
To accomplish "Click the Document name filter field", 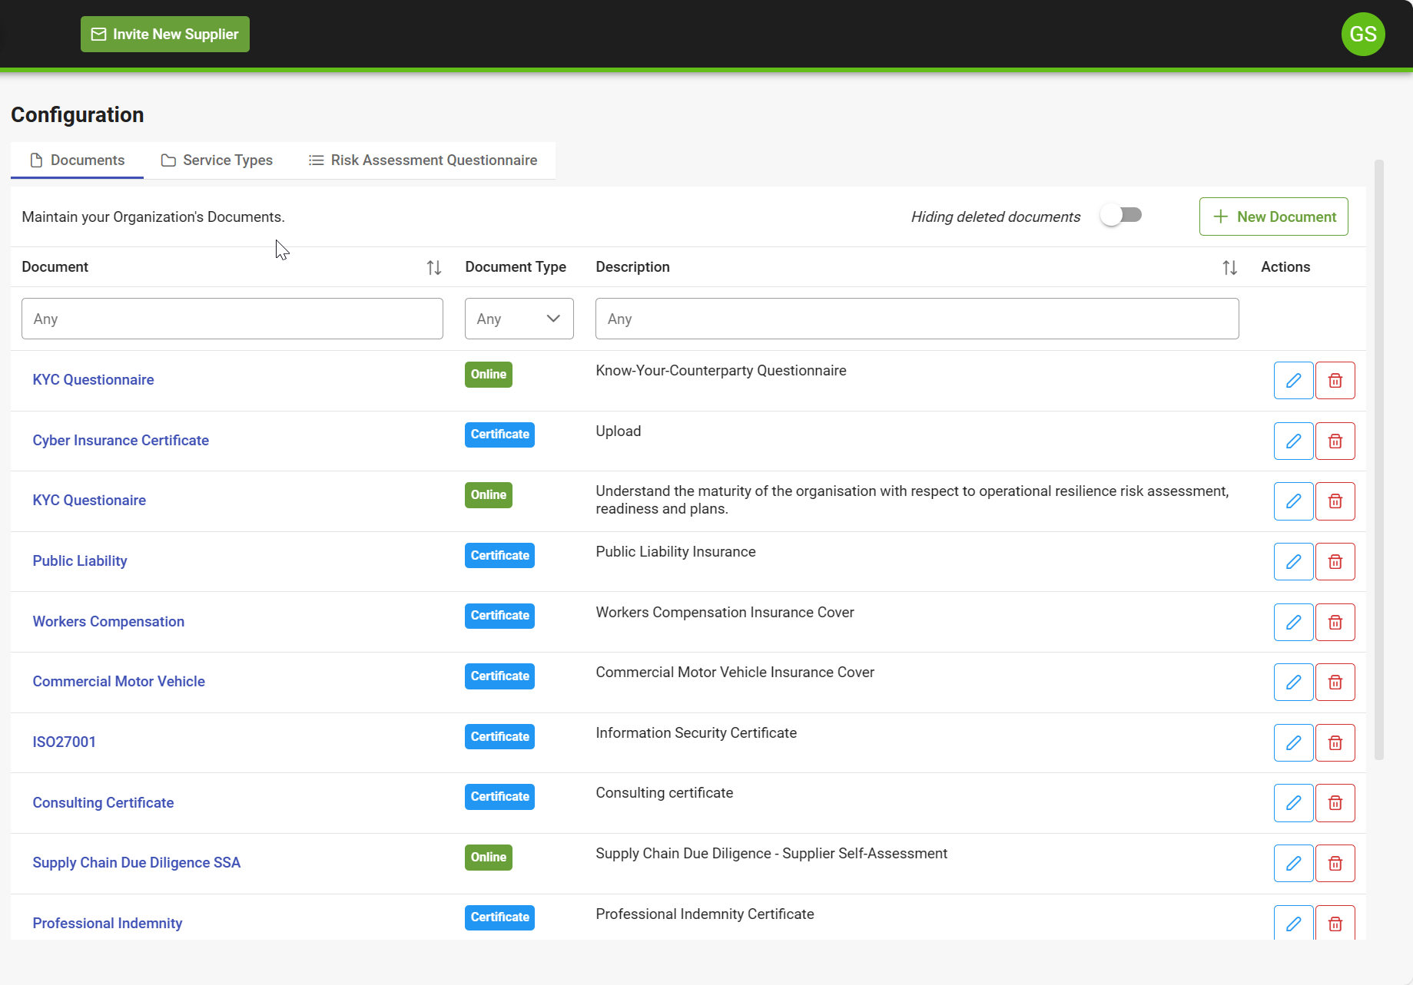I will tap(232, 318).
